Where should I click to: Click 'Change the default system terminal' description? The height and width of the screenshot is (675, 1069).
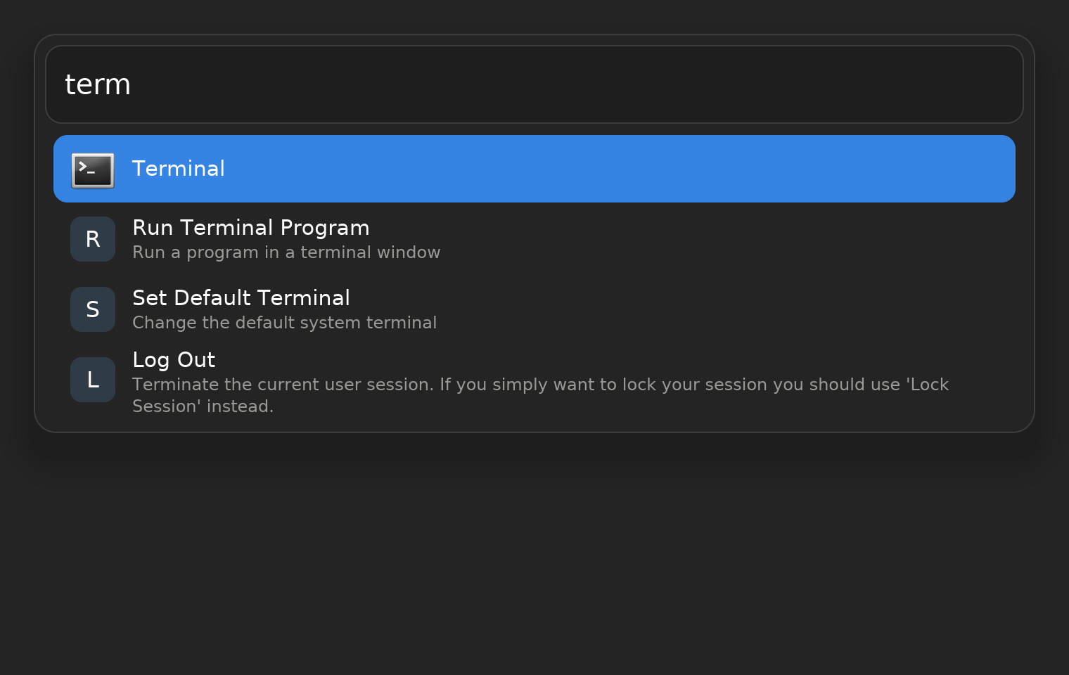pos(285,323)
